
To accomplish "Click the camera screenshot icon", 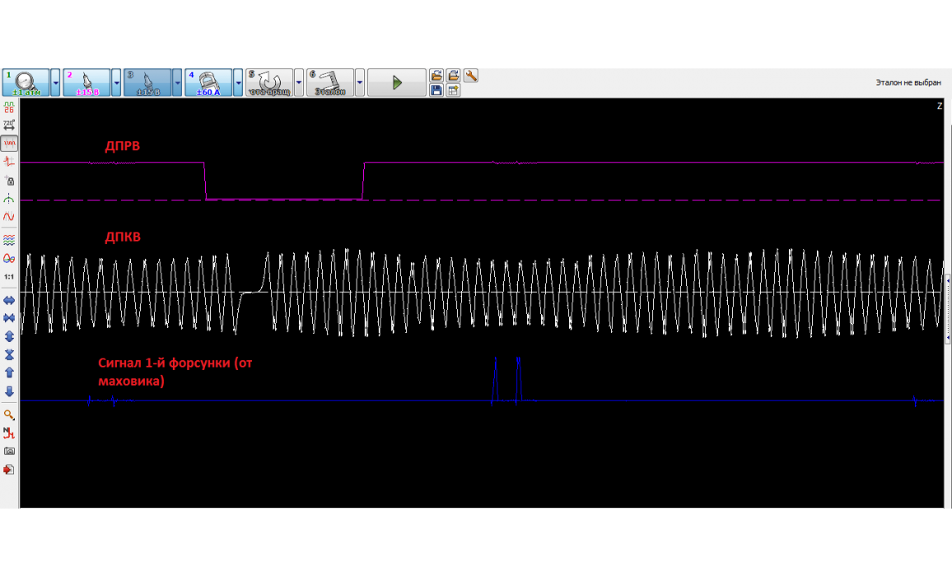I will click(x=9, y=451).
